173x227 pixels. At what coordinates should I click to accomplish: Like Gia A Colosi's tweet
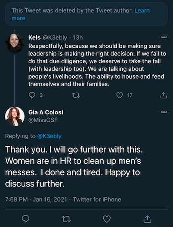tap(107, 219)
